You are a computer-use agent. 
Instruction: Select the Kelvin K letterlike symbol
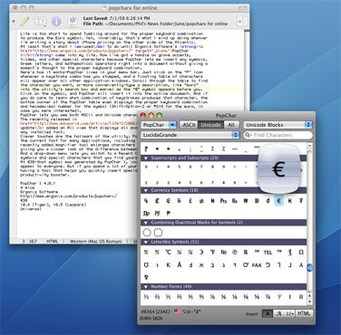click(x=168, y=265)
